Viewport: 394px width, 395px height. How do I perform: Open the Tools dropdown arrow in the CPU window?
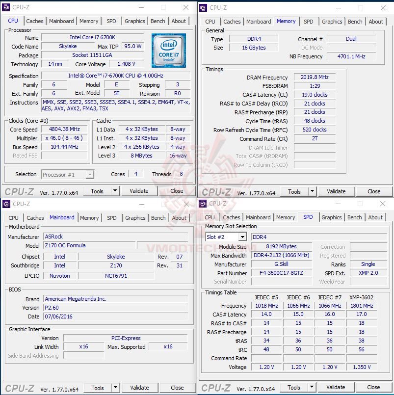[115, 191]
